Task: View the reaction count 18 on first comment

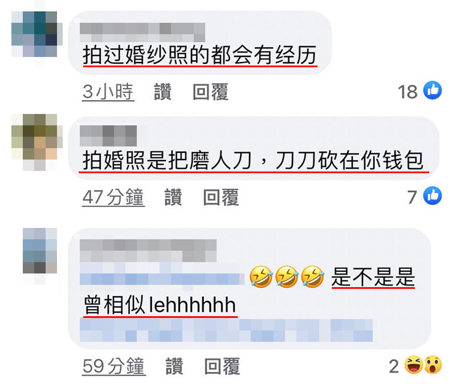Action: click(x=408, y=92)
